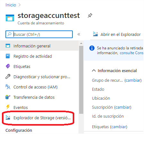Screen dimensions: 164x142
Task: Click Abrir en el Explorador button
Action: point(117,34)
